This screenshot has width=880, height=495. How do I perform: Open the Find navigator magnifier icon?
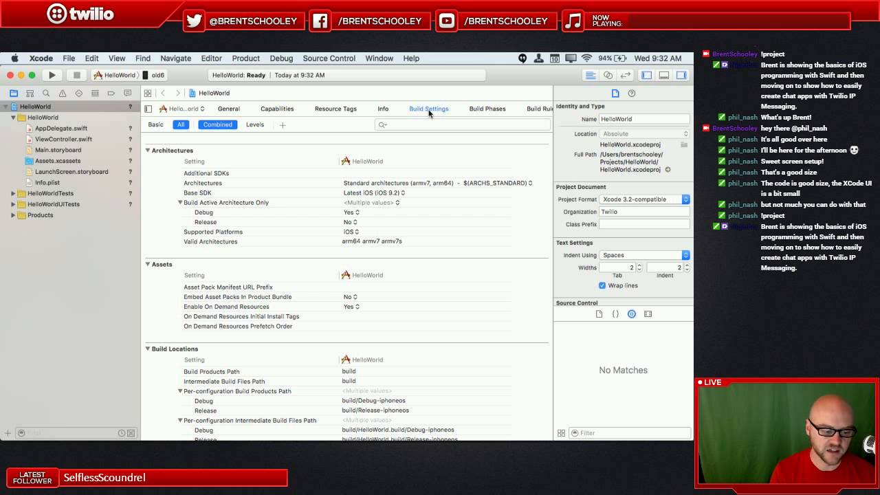click(46, 93)
